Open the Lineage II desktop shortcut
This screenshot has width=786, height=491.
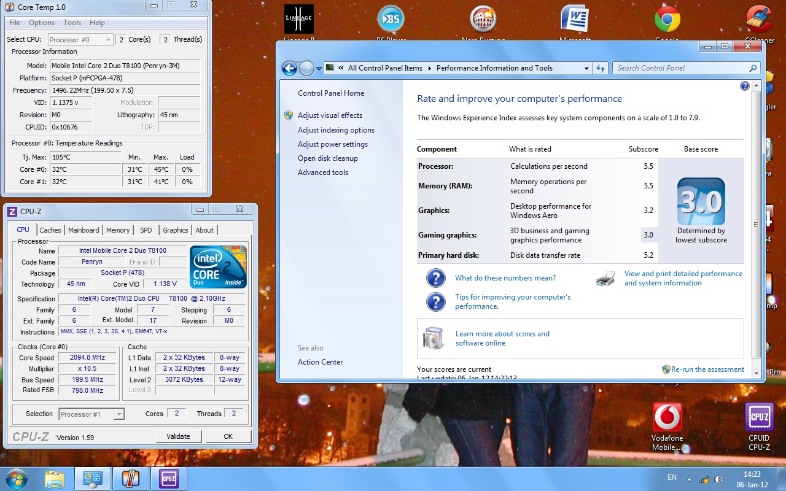point(299,20)
